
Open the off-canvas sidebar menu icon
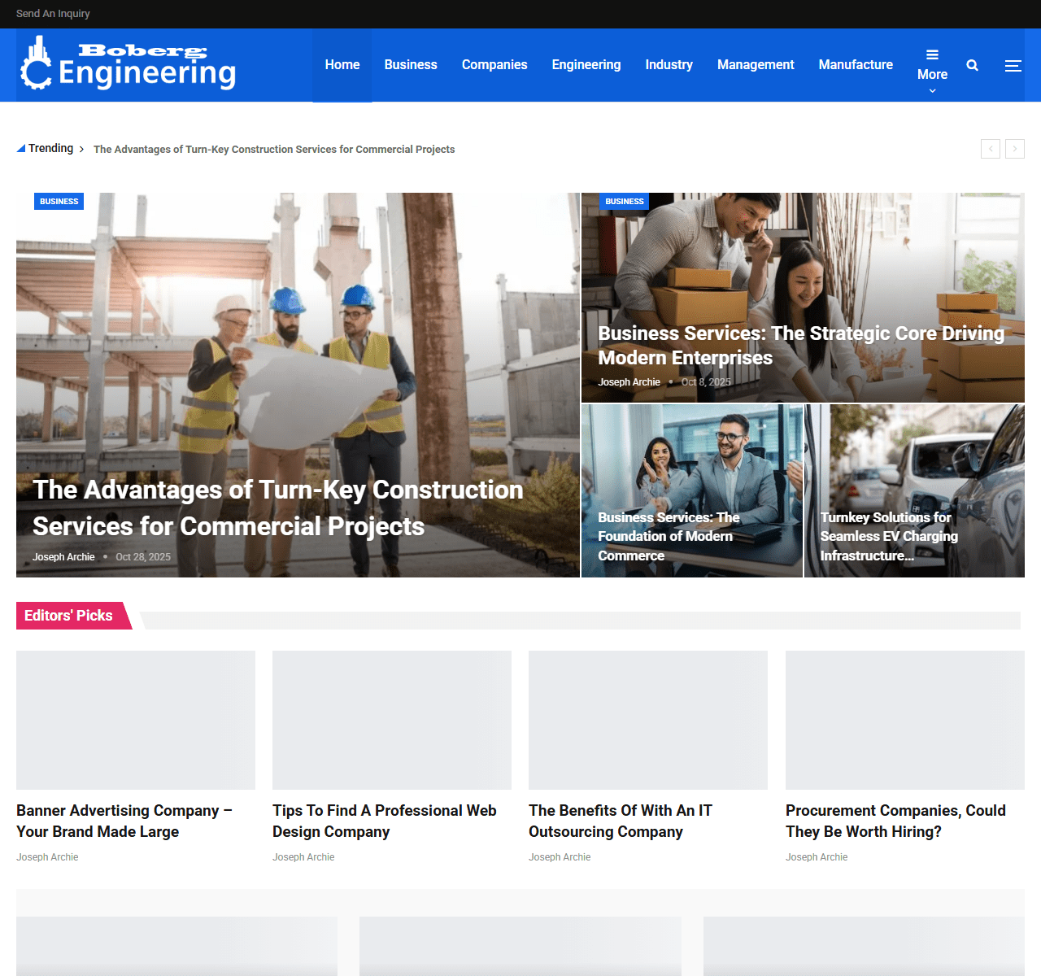click(1013, 66)
